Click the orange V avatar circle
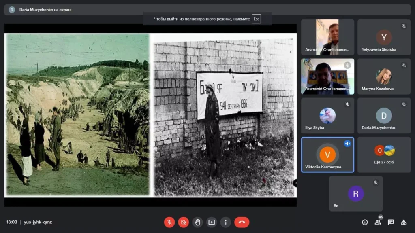The image size is (415, 233). pos(327,155)
